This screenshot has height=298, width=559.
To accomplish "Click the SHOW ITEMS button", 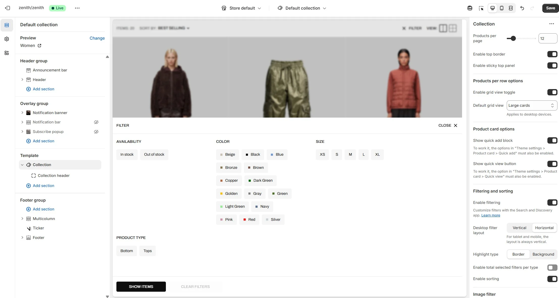I will pos(141,287).
